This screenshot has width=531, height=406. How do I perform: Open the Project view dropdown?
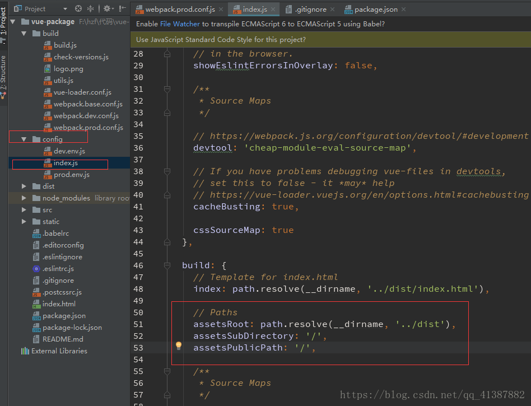[65, 9]
